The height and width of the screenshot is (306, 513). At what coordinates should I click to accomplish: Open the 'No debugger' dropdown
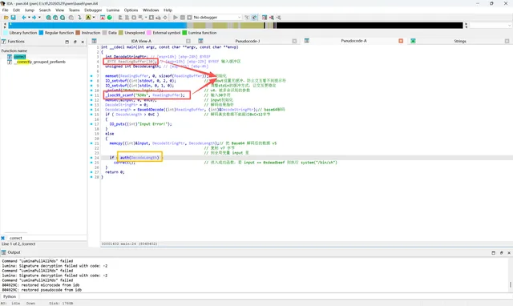coord(217,18)
